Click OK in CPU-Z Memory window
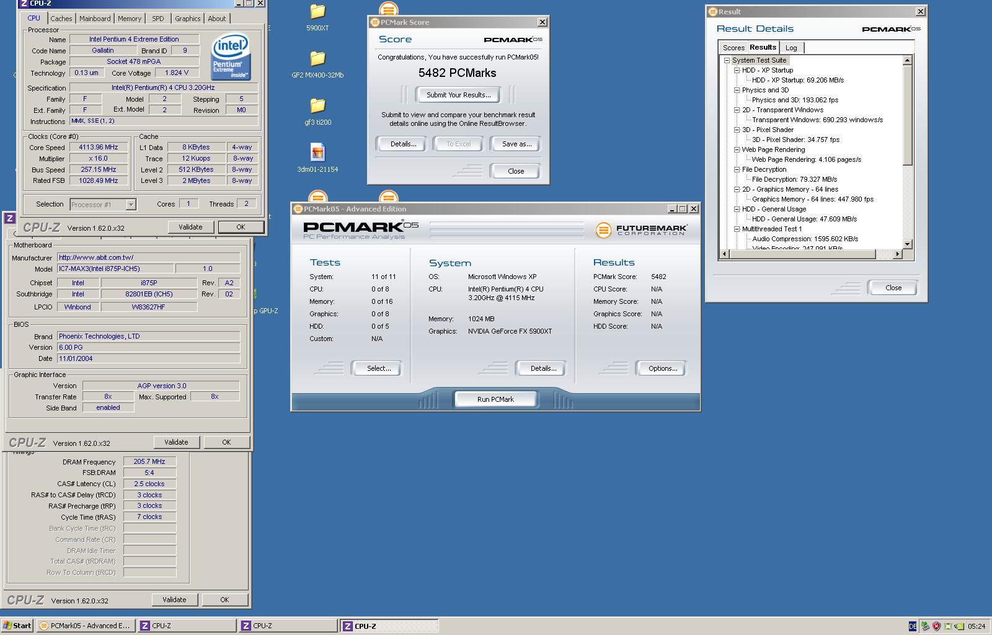Viewport: 992px width, 635px height. (224, 600)
